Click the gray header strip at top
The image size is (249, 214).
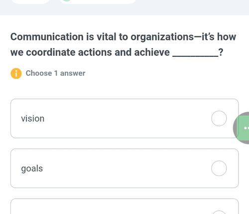[x=124, y=7]
